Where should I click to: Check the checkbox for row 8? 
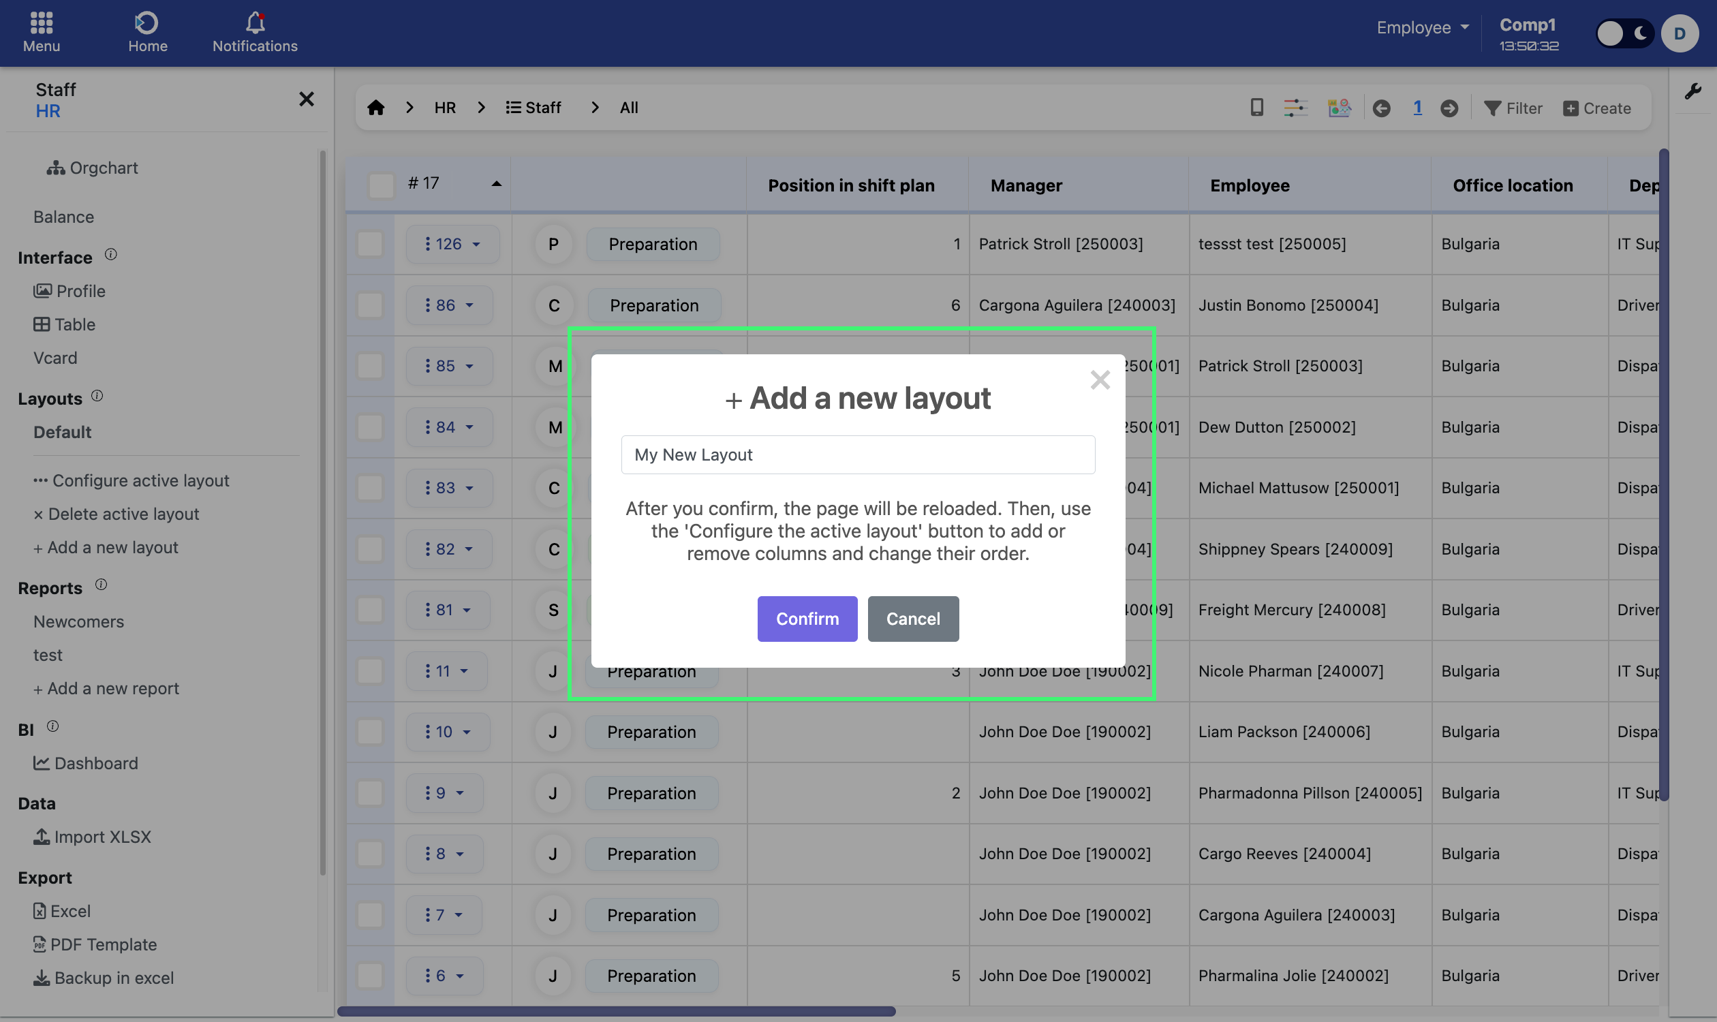point(370,853)
